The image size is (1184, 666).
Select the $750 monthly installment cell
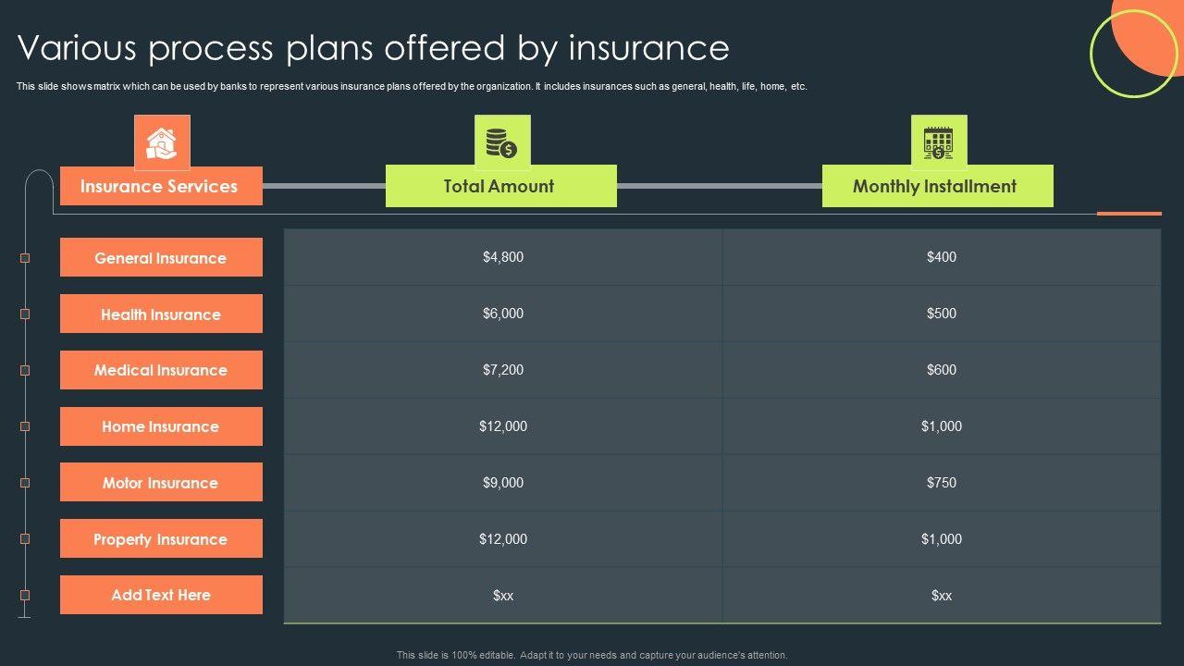pos(942,483)
